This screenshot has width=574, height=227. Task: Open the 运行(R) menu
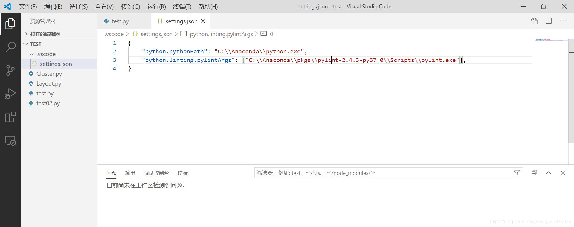[x=156, y=7]
